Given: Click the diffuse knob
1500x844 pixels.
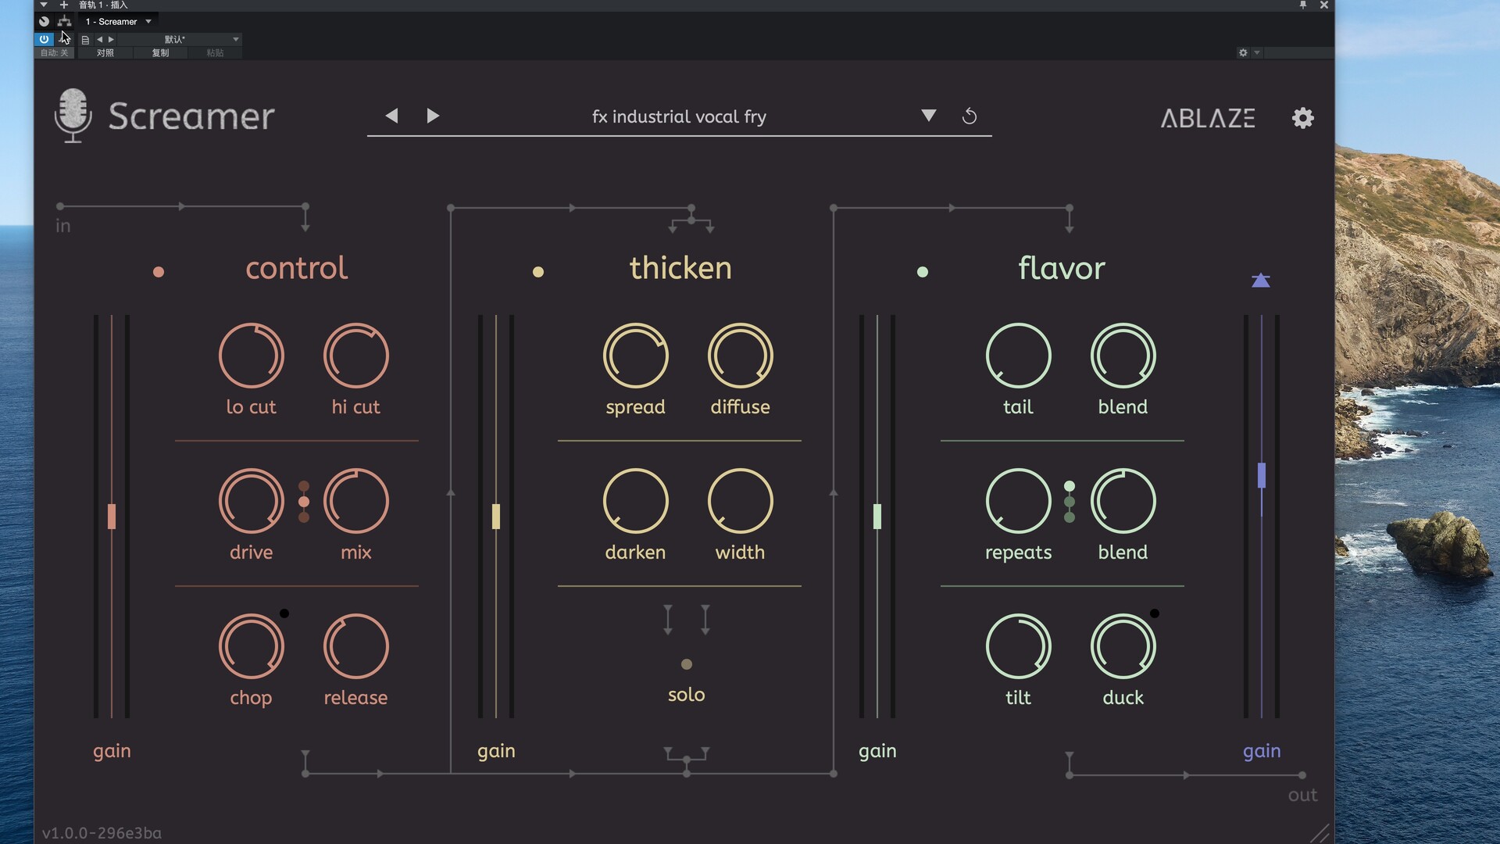Looking at the screenshot, I should point(740,356).
